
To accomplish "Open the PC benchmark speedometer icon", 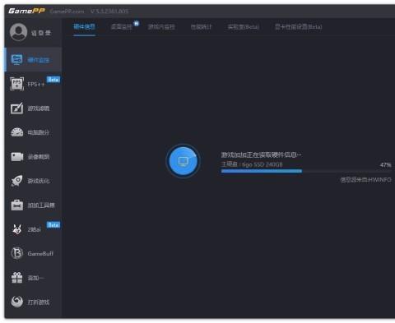I will (x=16, y=132).
